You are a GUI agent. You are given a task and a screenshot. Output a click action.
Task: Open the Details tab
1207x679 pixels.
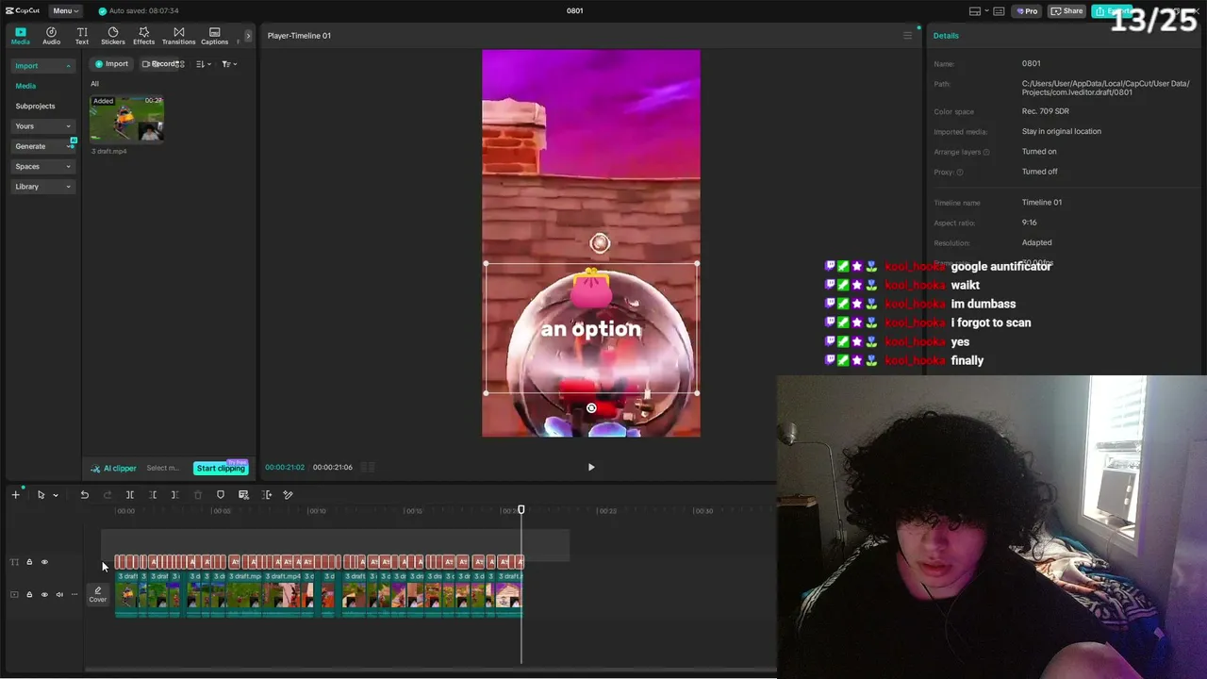(946, 36)
